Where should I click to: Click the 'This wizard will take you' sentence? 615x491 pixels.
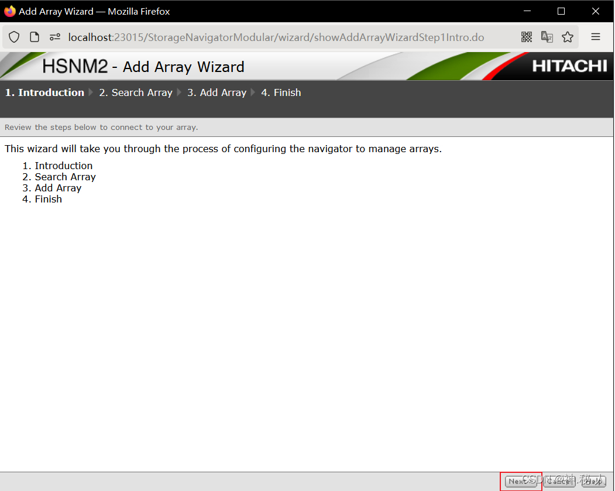point(223,149)
